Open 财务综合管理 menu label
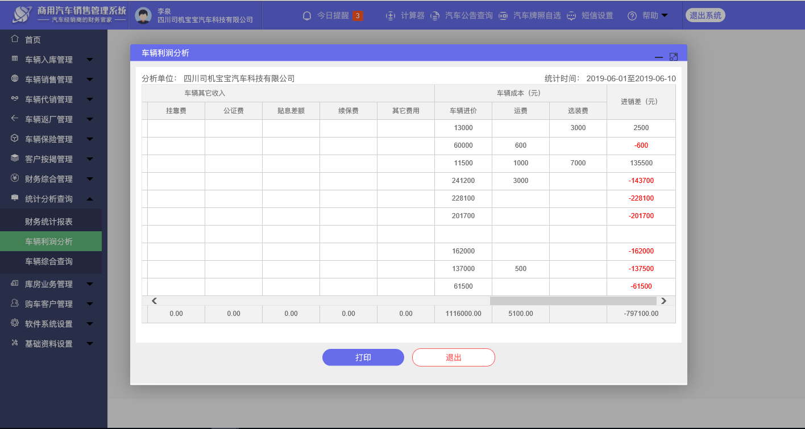The image size is (805, 429). coord(49,179)
